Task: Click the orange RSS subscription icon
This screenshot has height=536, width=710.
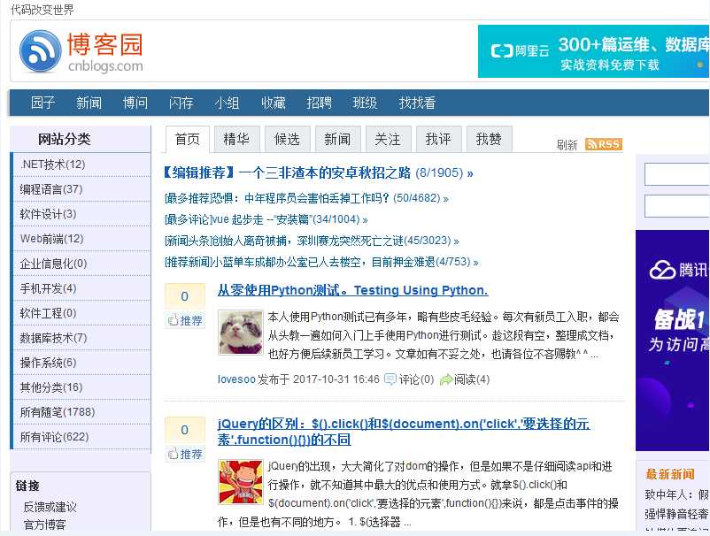Action: click(604, 143)
